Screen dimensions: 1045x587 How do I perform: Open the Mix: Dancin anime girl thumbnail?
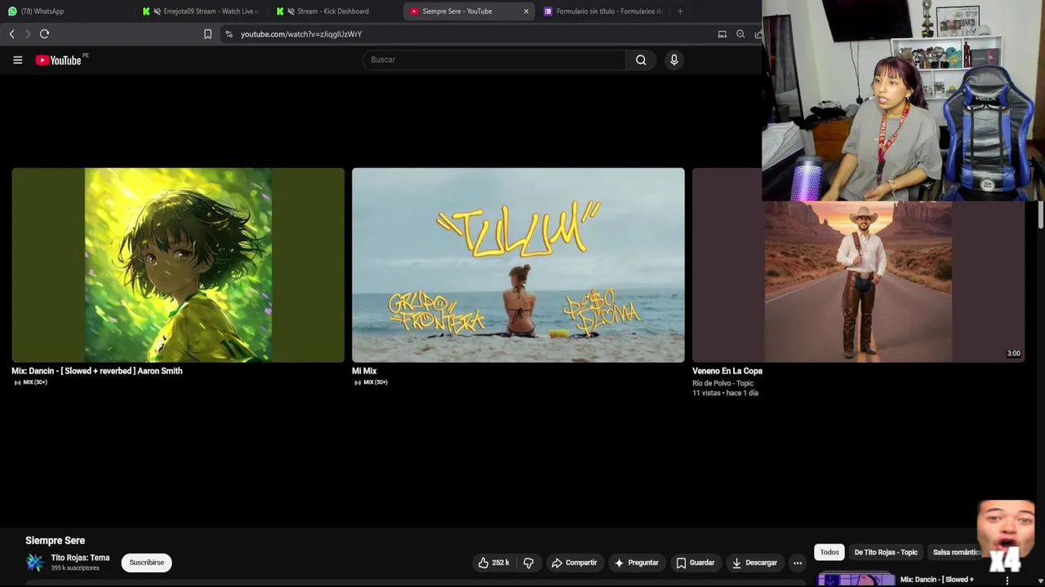tap(178, 265)
